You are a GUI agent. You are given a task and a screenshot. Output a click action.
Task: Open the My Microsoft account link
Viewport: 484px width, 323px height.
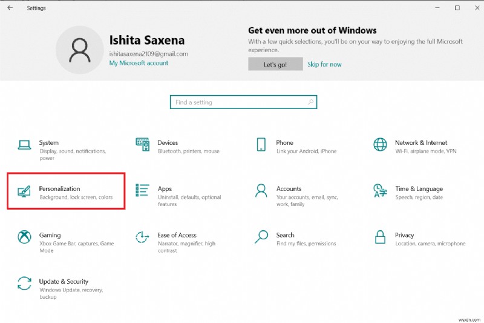pos(139,63)
